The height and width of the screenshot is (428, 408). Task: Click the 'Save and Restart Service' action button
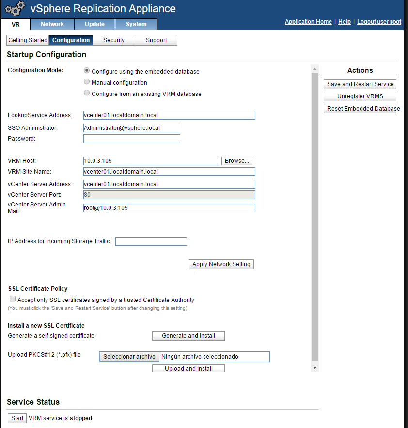pos(360,84)
